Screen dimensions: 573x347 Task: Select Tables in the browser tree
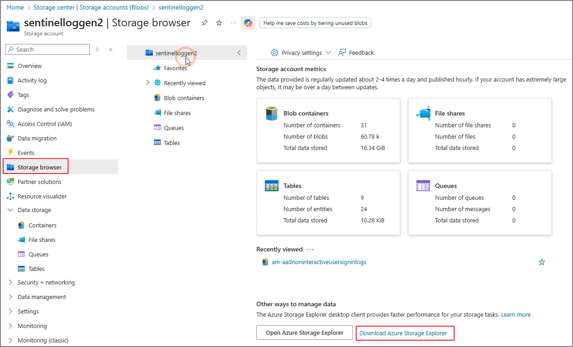click(x=172, y=143)
